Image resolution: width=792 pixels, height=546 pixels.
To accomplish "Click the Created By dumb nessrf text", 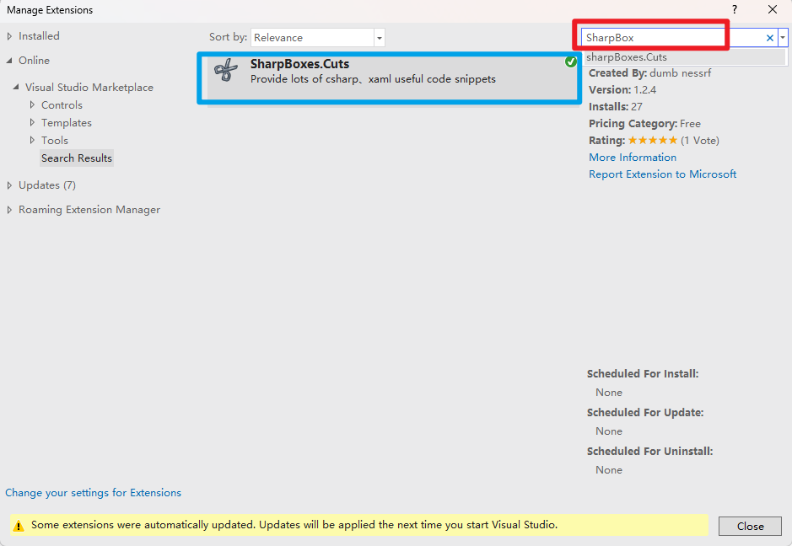I will point(649,73).
